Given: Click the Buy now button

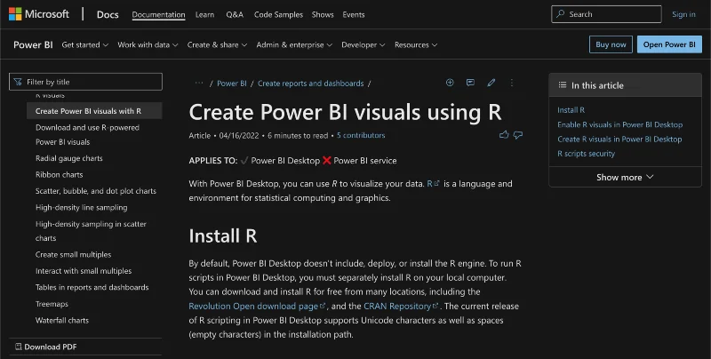Looking at the screenshot, I should tap(611, 44).
